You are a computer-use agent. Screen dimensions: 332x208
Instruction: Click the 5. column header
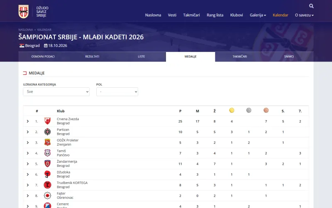tap(283, 111)
